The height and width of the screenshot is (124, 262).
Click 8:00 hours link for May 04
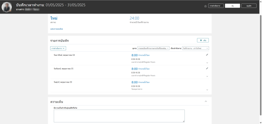point(134,55)
